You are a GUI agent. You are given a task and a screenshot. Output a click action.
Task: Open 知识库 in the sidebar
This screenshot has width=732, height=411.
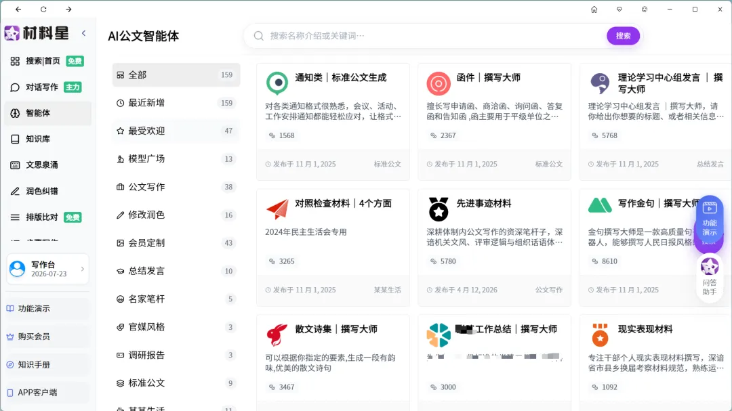click(47, 139)
